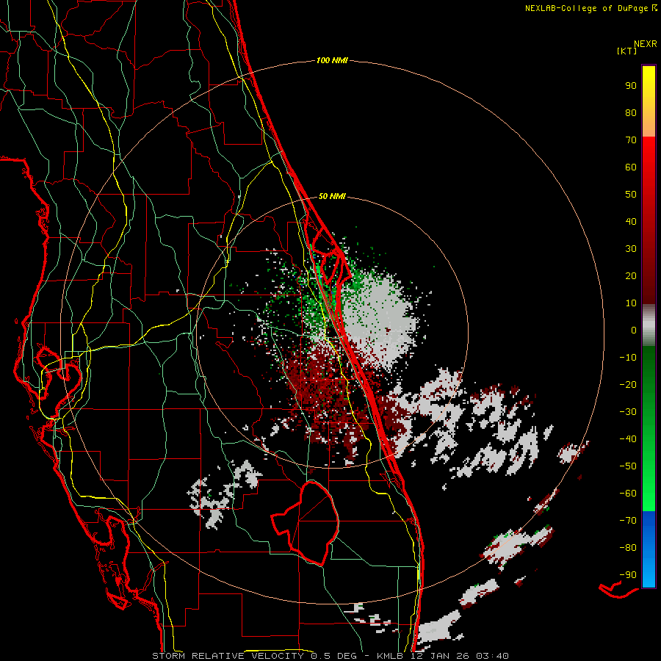The width and height of the screenshot is (661, 661).
Task: Click the 100 NMI range ring label
Action: [x=332, y=61]
